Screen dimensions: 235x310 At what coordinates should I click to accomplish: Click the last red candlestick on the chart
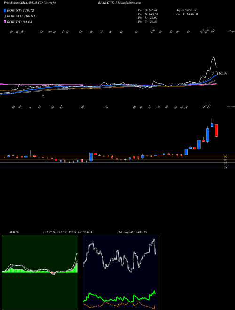click(216, 130)
